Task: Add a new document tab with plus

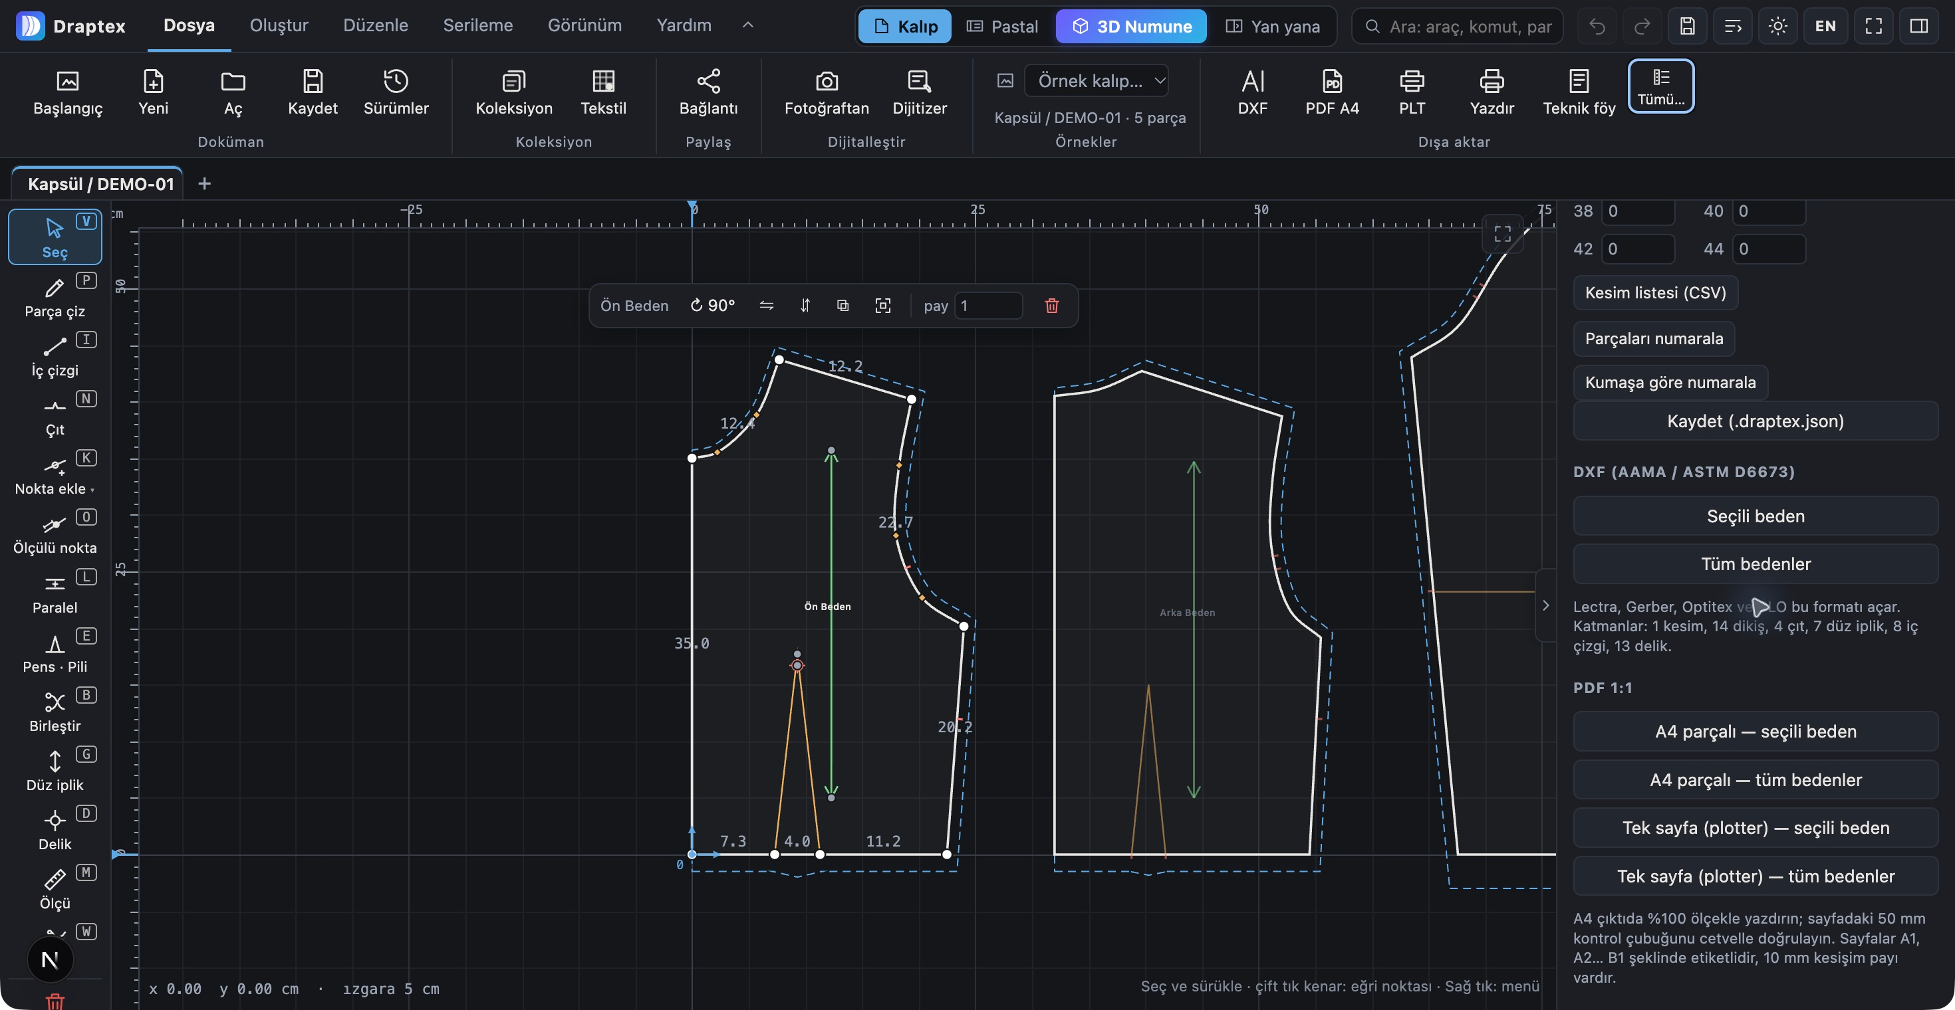Action: (x=204, y=183)
